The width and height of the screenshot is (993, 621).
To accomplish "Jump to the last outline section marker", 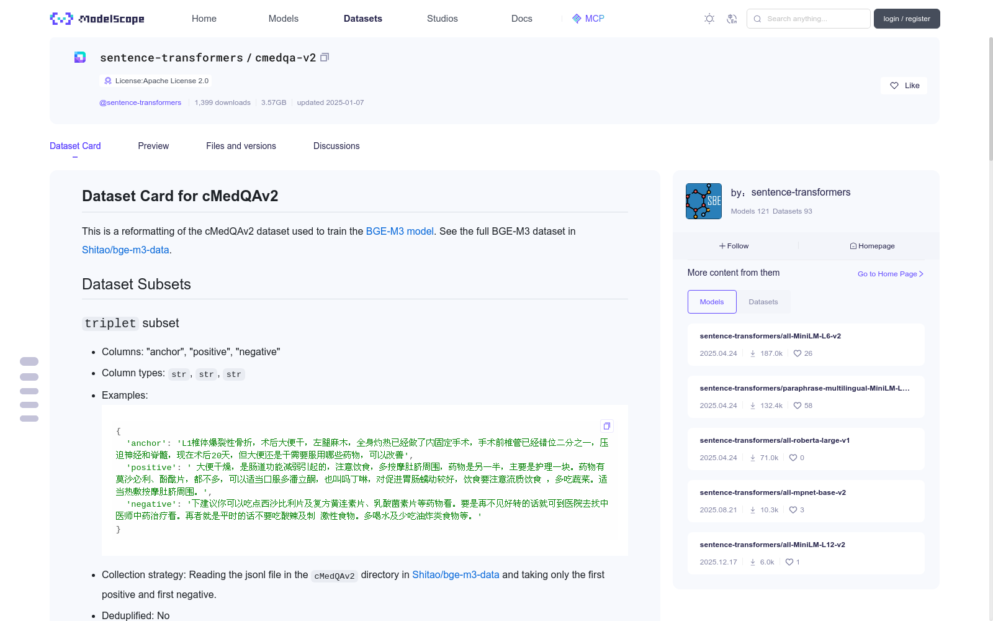I will tap(29, 419).
